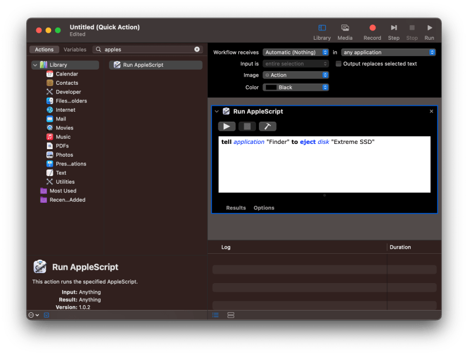The height and width of the screenshot is (355, 468).
Task: Remove the Run AppleScript action
Action: pos(431,111)
